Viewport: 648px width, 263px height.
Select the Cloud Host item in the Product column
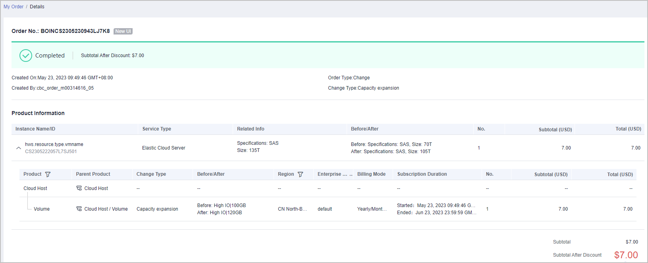click(x=35, y=188)
